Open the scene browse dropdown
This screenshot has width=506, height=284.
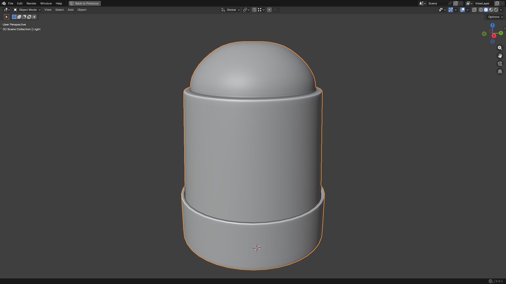pyautogui.click(x=422, y=3)
